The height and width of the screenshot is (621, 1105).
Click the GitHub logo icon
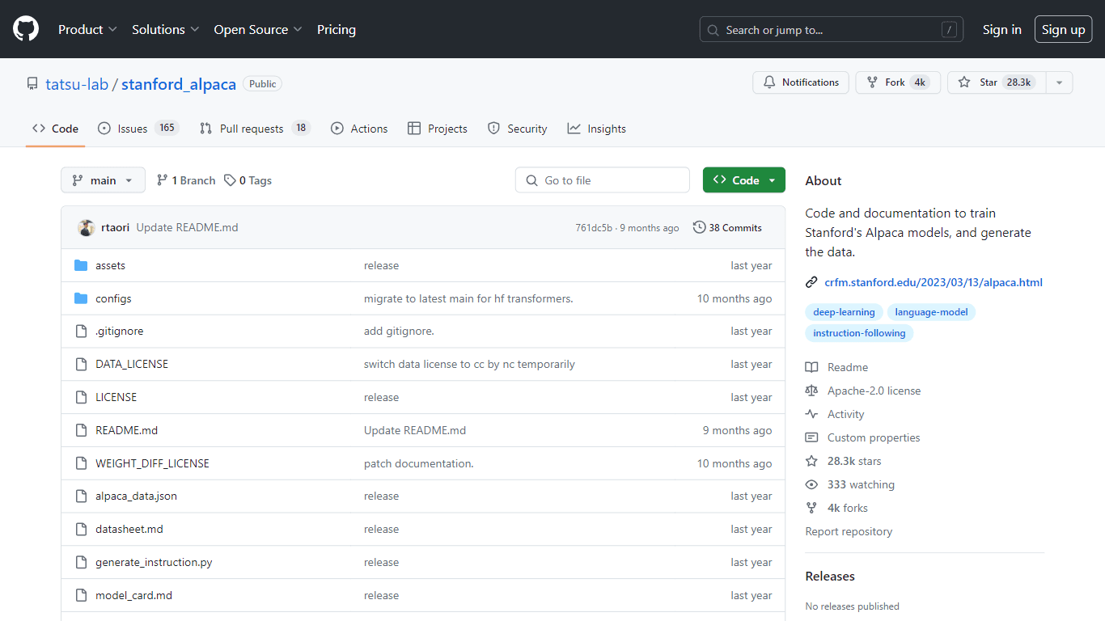click(x=26, y=29)
